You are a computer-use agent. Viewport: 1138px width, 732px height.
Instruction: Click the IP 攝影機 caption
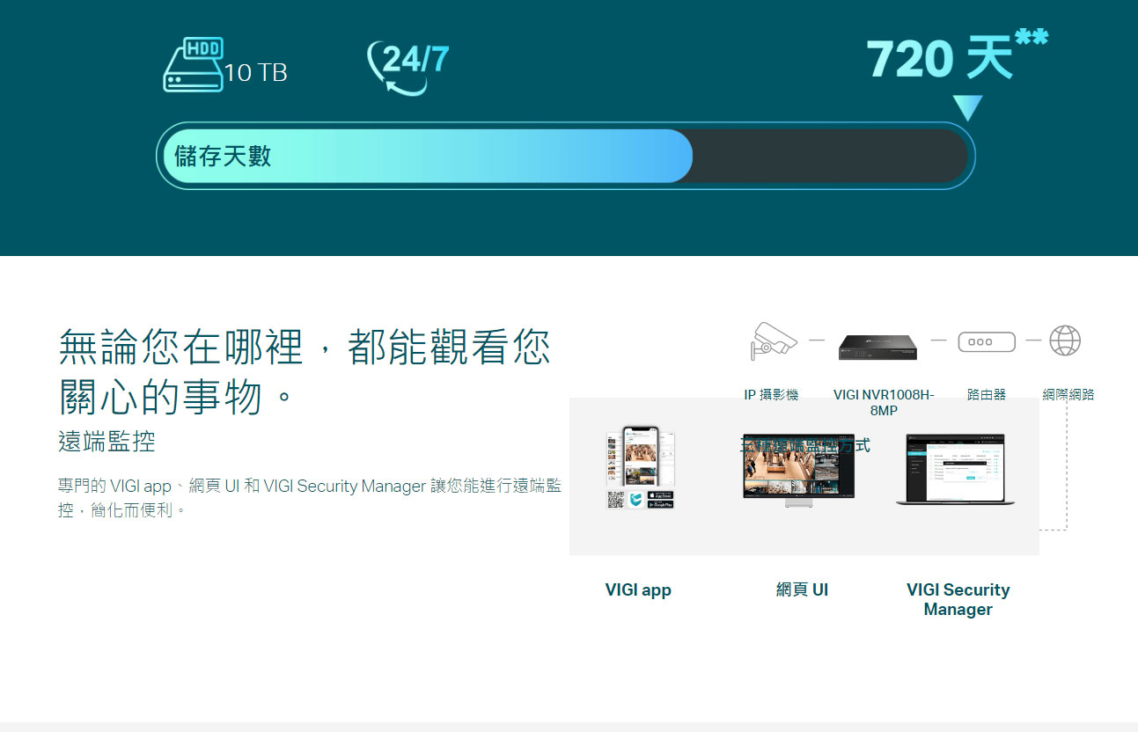pos(772,395)
